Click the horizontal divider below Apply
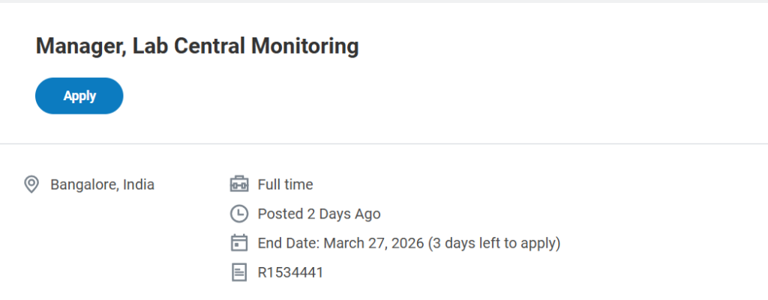Image resolution: width=768 pixels, height=300 pixels. click(x=384, y=143)
